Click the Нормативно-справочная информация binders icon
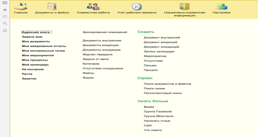 point(185,6)
